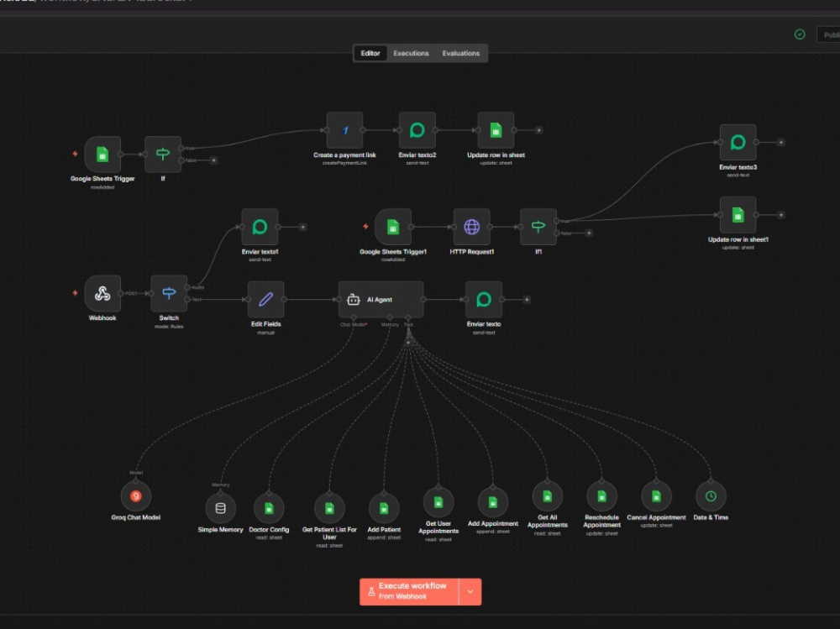Add node after Update row in sheet
Image resolution: width=840 pixels, height=629 pixels.
[539, 130]
